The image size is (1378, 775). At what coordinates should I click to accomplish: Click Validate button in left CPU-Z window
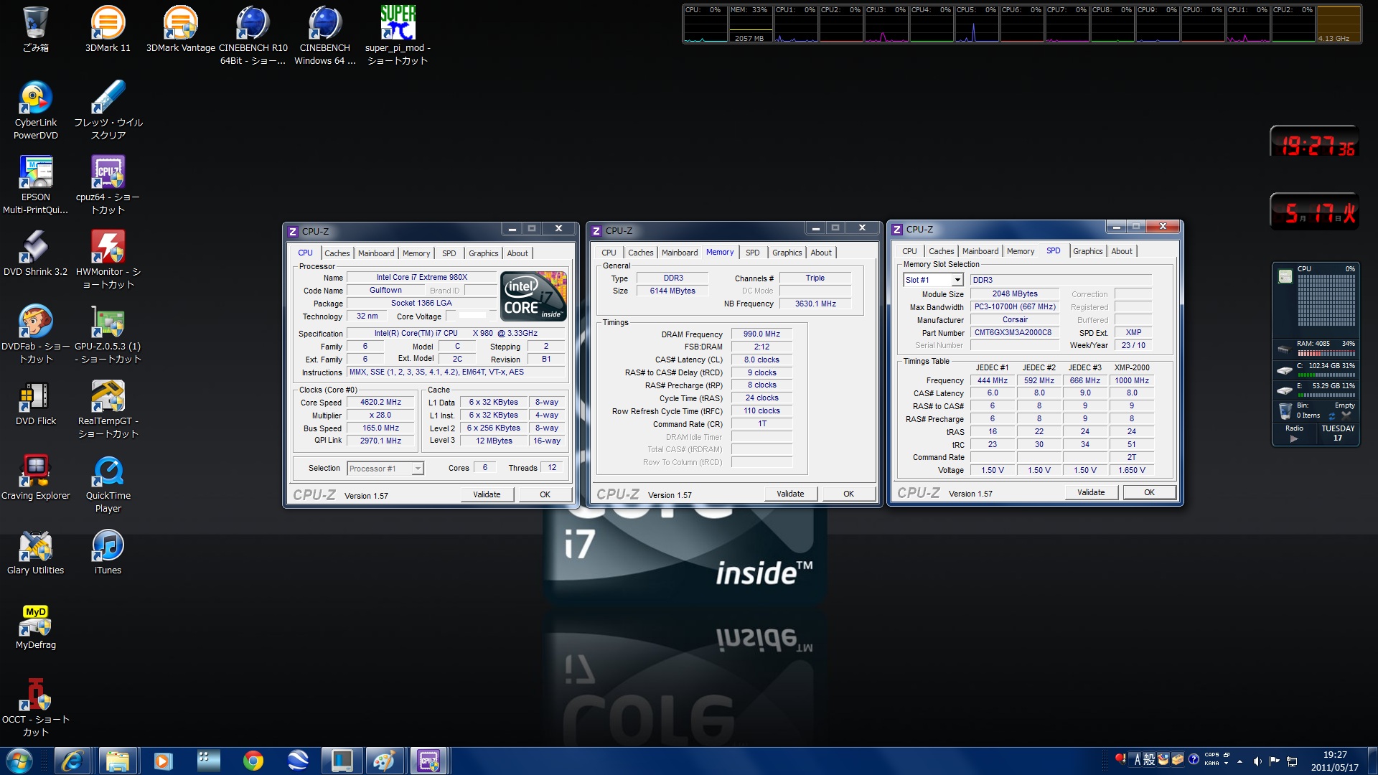click(487, 494)
